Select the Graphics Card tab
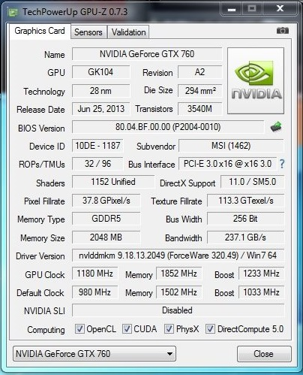This screenshot has height=375, width=303. [x=40, y=31]
